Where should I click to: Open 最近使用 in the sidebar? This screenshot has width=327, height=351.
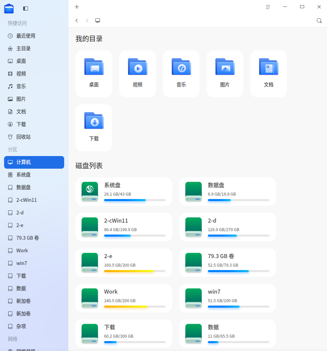[x=34, y=36]
